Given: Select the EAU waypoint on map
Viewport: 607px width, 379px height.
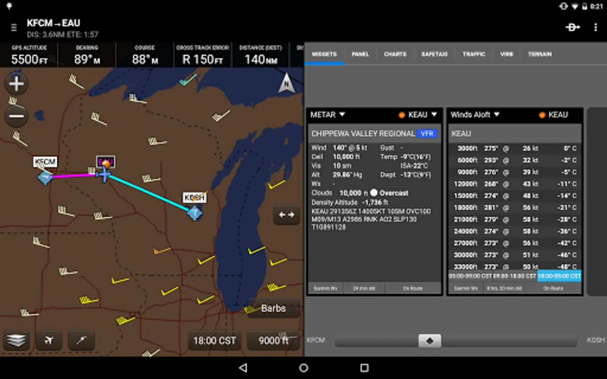Looking at the screenshot, I should pos(105,162).
